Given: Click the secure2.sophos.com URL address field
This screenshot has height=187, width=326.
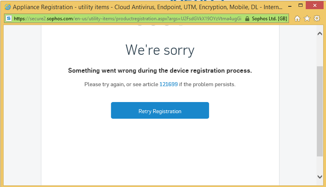Looking at the screenshot, I should click(128, 19).
